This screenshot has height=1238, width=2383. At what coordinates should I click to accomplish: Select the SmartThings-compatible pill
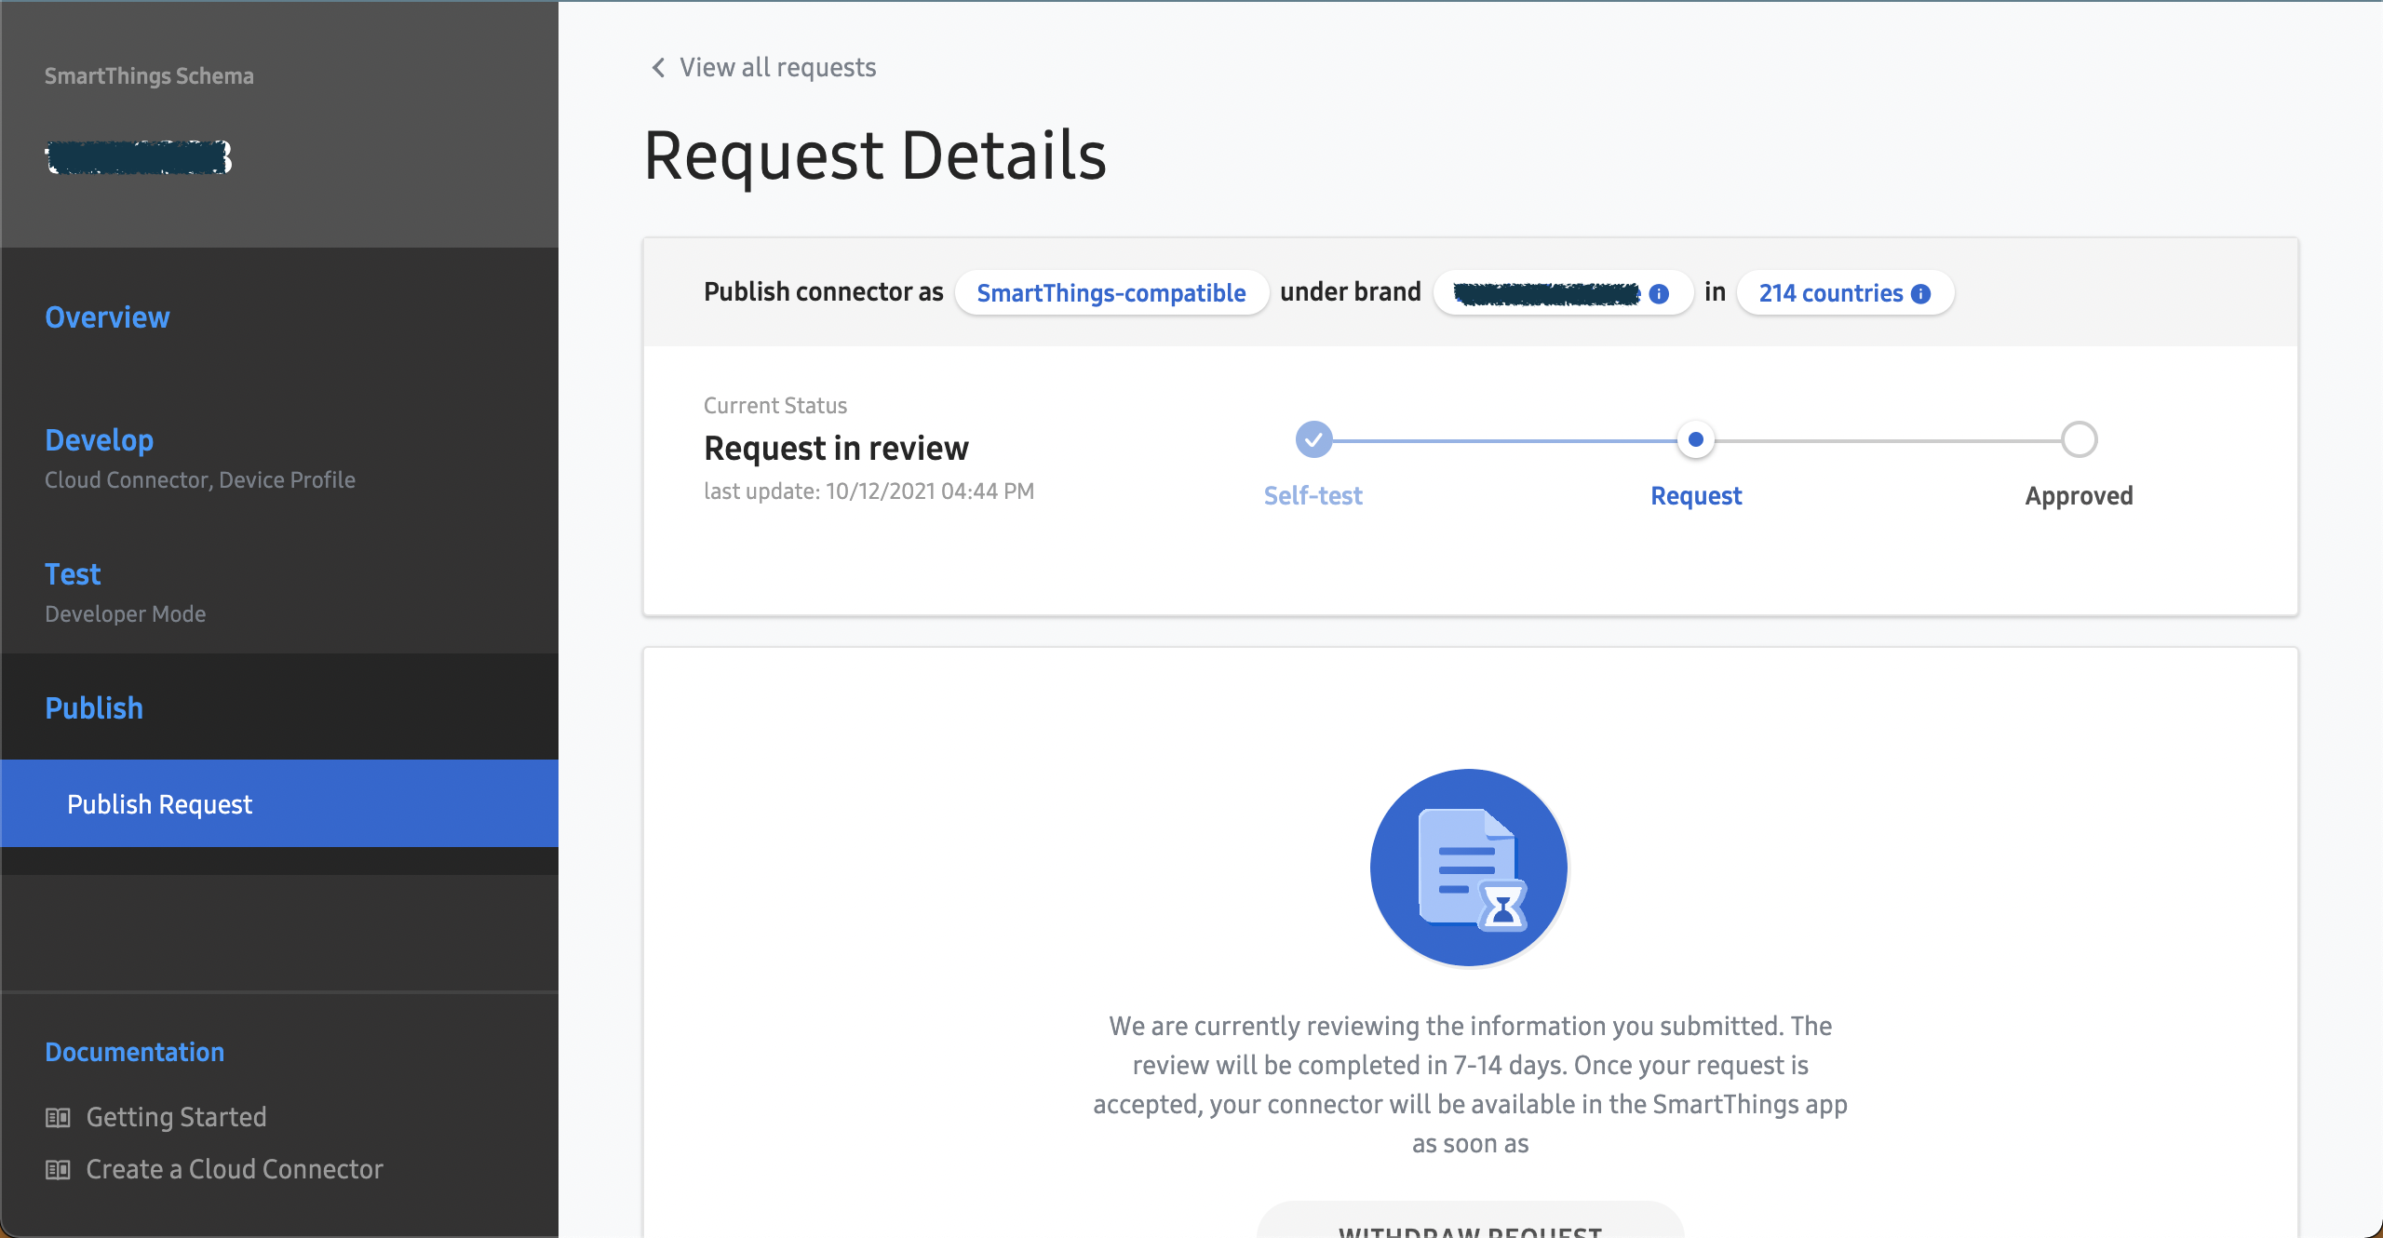1111,293
